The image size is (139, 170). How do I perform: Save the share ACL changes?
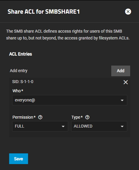(x=19, y=159)
